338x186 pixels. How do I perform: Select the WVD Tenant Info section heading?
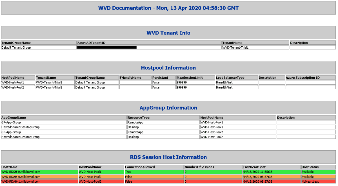168,33
